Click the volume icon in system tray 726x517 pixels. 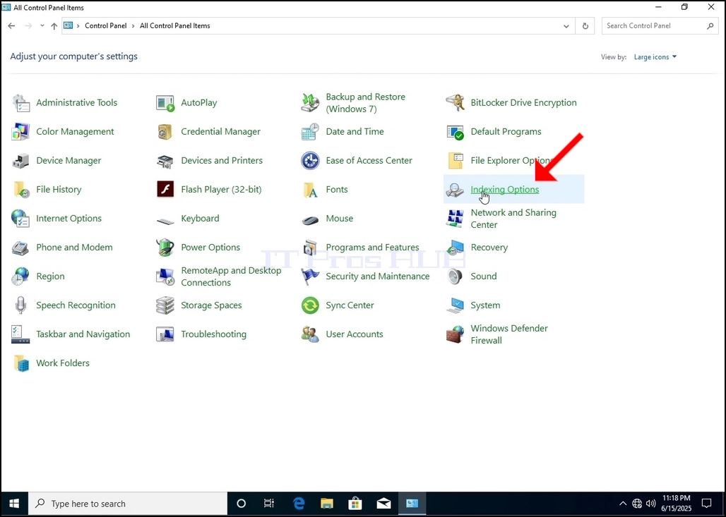[x=651, y=504]
